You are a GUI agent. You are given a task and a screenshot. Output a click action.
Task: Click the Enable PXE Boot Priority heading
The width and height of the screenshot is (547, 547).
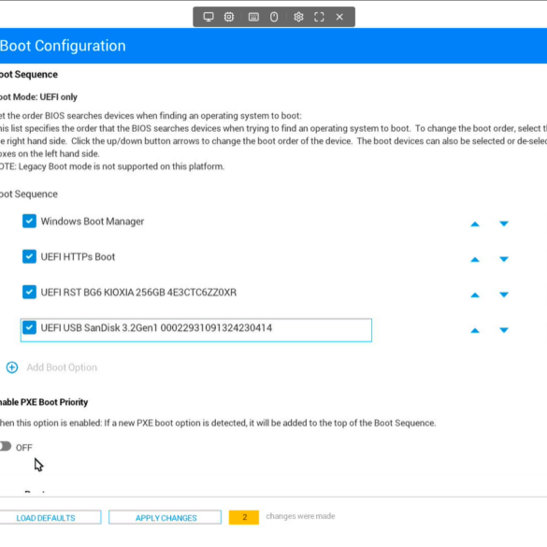[44, 402]
